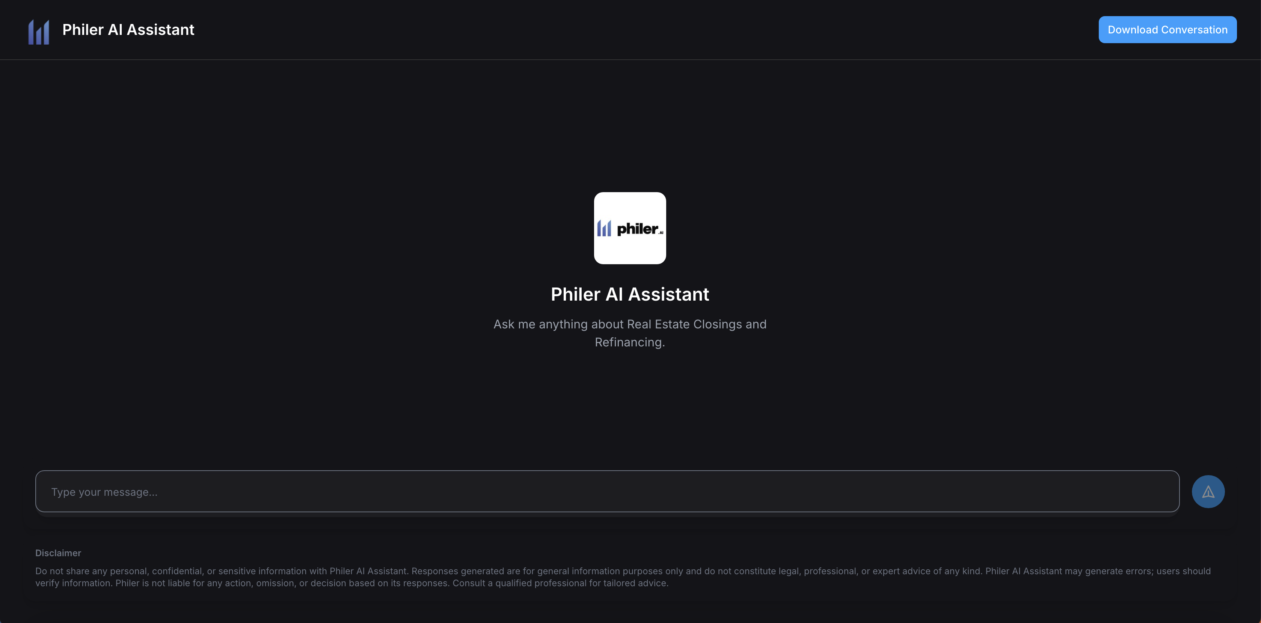This screenshot has width=1261, height=623.
Task: Click the tiny '.AI' suffix on the center logo
Action: tap(661, 232)
